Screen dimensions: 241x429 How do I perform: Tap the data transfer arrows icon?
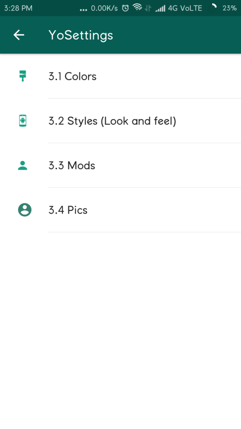click(x=148, y=8)
